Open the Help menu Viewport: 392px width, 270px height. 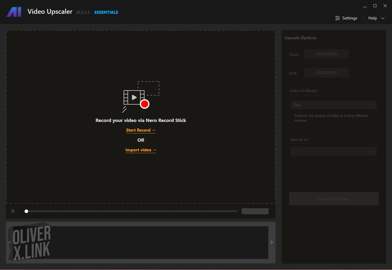click(x=373, y=18)
